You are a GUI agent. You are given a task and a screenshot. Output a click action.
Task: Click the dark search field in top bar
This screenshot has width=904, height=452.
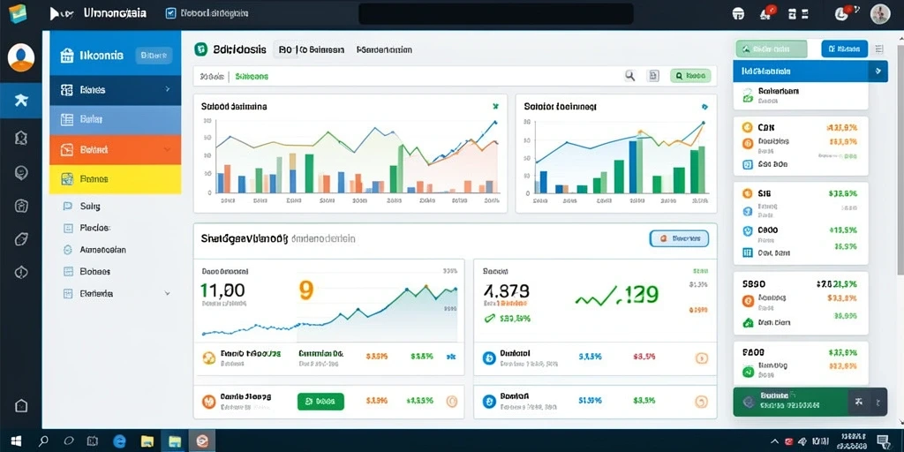[496, 14]
